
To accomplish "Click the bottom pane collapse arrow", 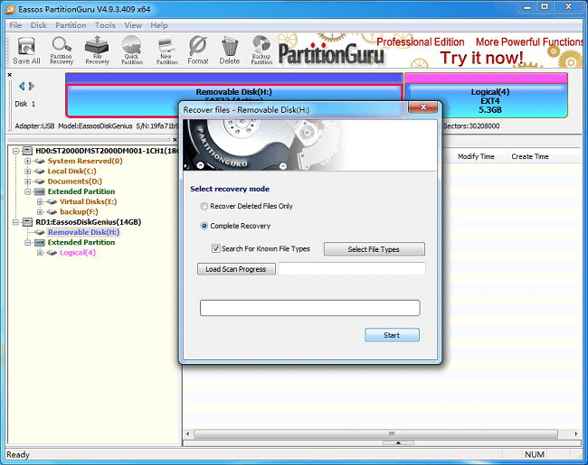I will pyautogui.click(x=398, y=443).
